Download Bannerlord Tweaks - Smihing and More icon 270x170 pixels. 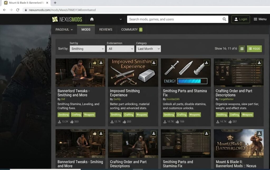[x=101, y=134]
